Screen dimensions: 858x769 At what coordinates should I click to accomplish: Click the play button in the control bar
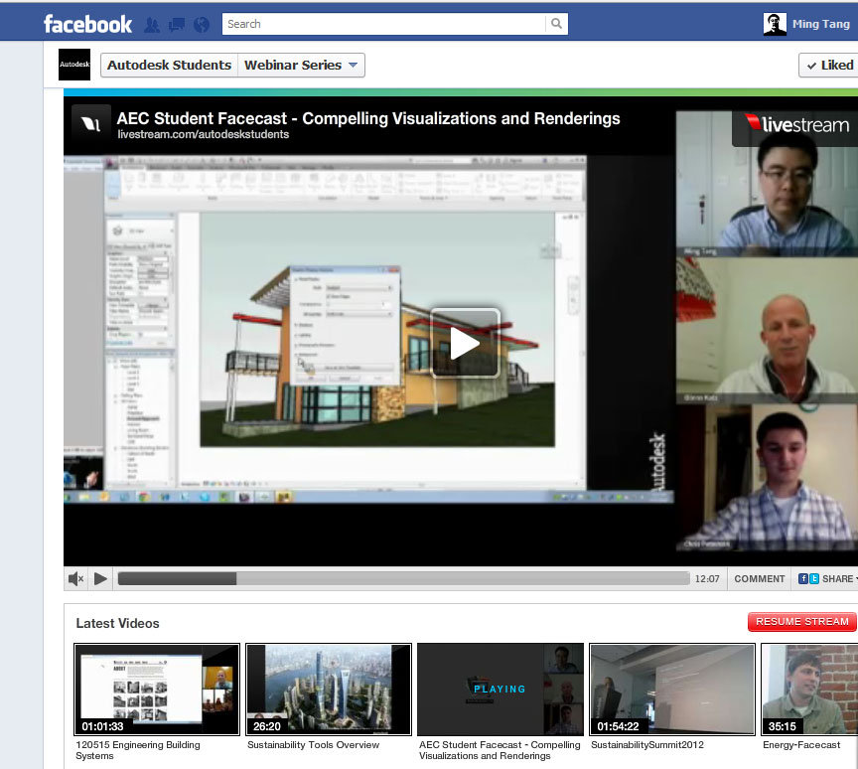pos(100,578)
